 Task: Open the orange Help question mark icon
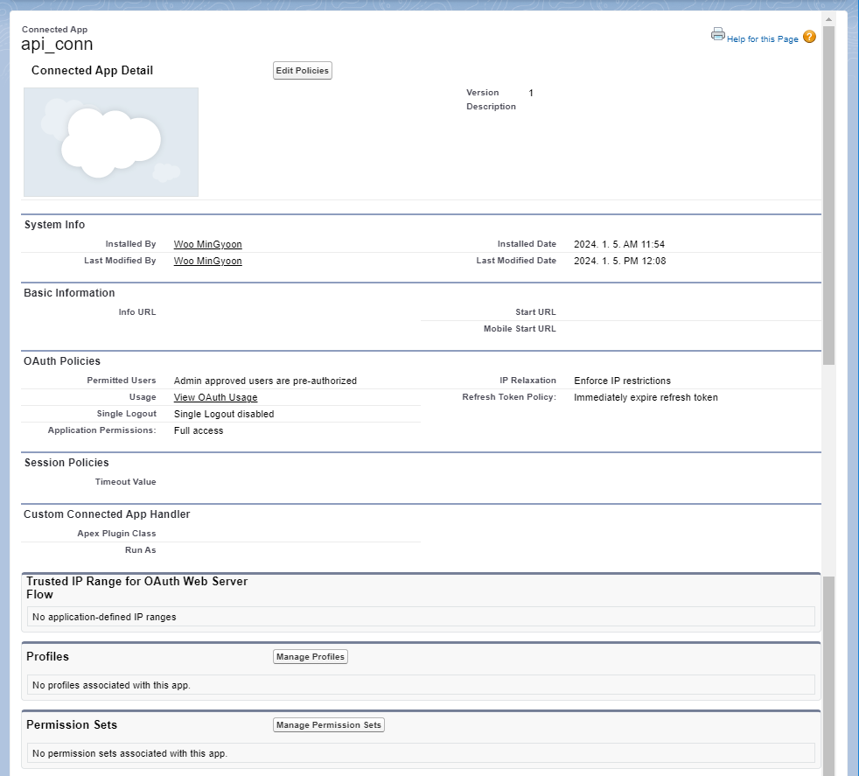click(x=809, y=38)
